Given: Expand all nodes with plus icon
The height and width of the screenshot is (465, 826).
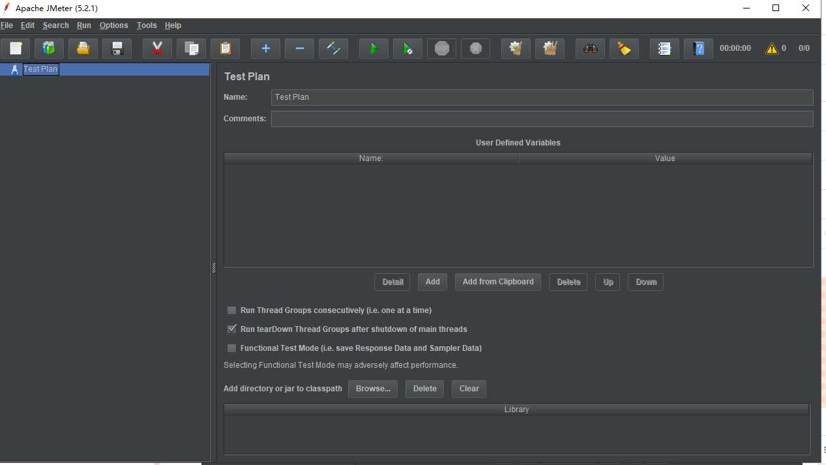Looking at the screenshot, I should [x=265, y=48].
